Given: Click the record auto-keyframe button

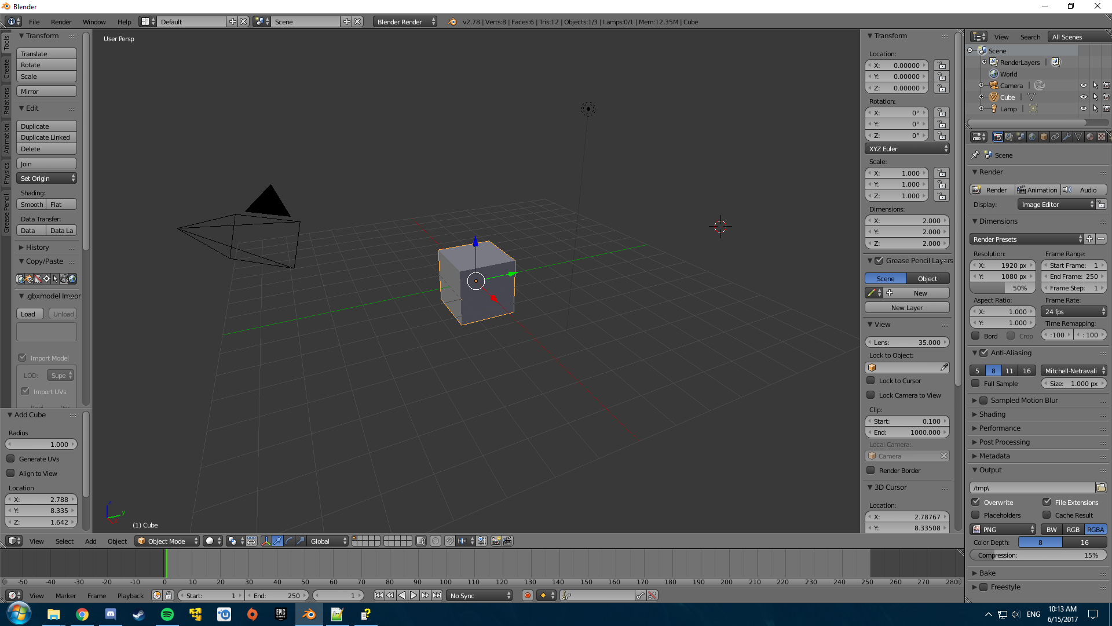Looking at the screenshot, I should pos(527,595).
